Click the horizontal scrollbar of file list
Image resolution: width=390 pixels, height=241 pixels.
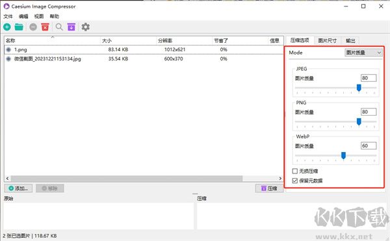pyautogui.click(x=127, y=179)
